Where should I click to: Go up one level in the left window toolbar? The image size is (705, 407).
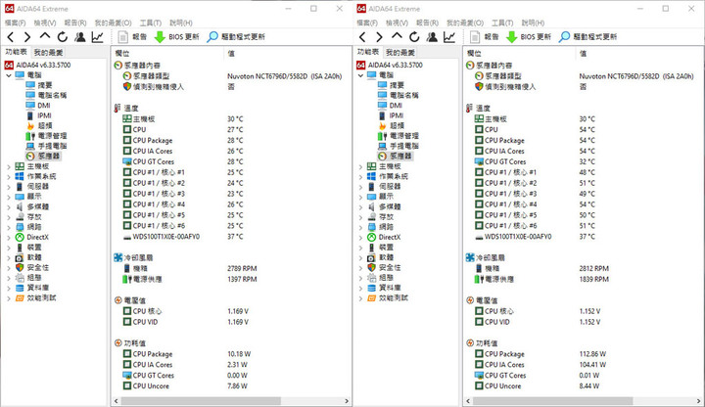(x=44, y=36)
